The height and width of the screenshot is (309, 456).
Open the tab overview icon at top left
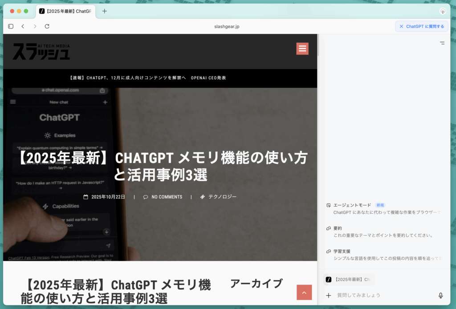pyautogui.click(x=10, y=26)
